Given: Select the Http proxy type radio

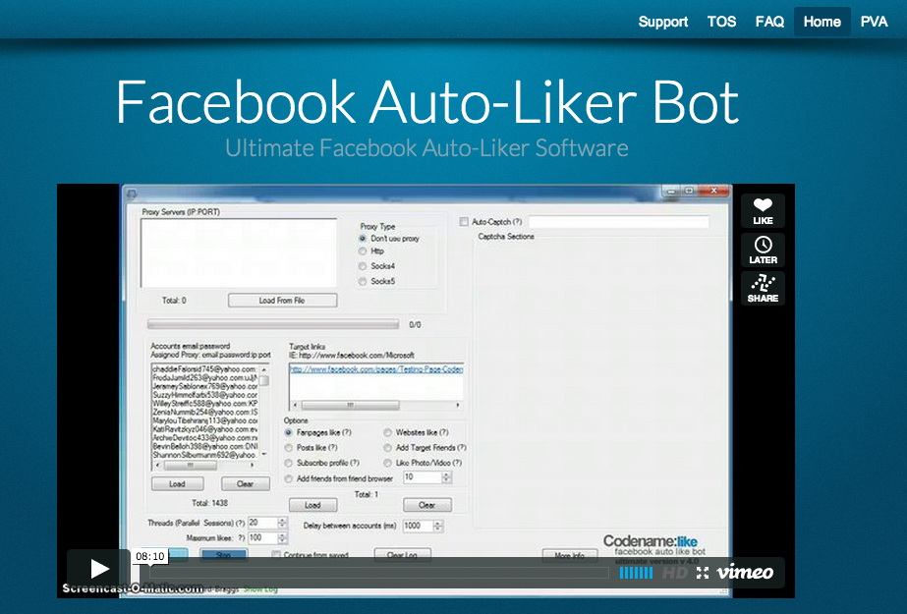Looking at the screenshot, I should click(x=363, y=251).
